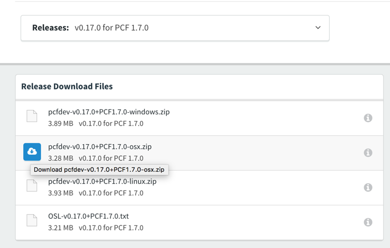
Task: Show info for pcfdev linux.zip file
Action: tap(368, 187)
